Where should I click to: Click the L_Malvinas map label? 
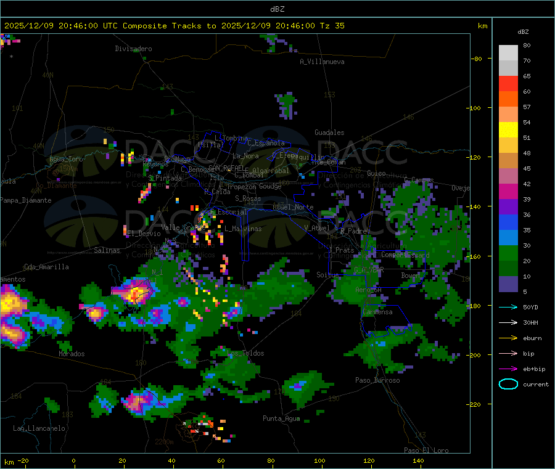(x=243, y=229)
